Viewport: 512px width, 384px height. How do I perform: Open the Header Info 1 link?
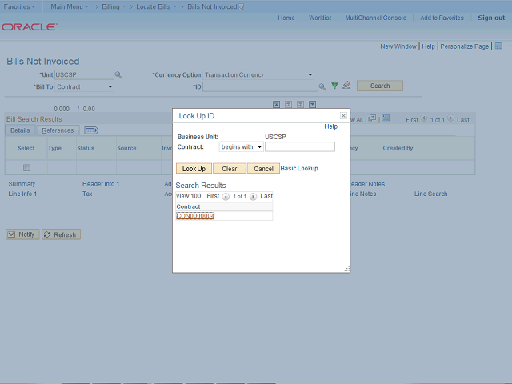tap(101, 184)
